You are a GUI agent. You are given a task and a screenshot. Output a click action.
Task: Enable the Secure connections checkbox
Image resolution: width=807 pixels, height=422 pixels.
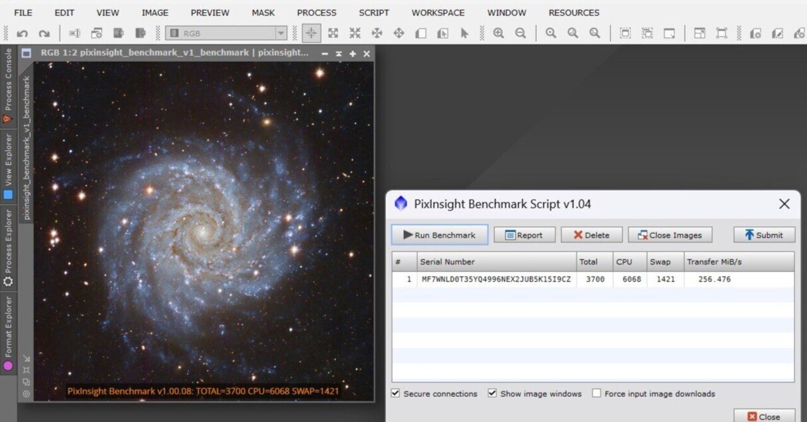[x=395, y=393]
